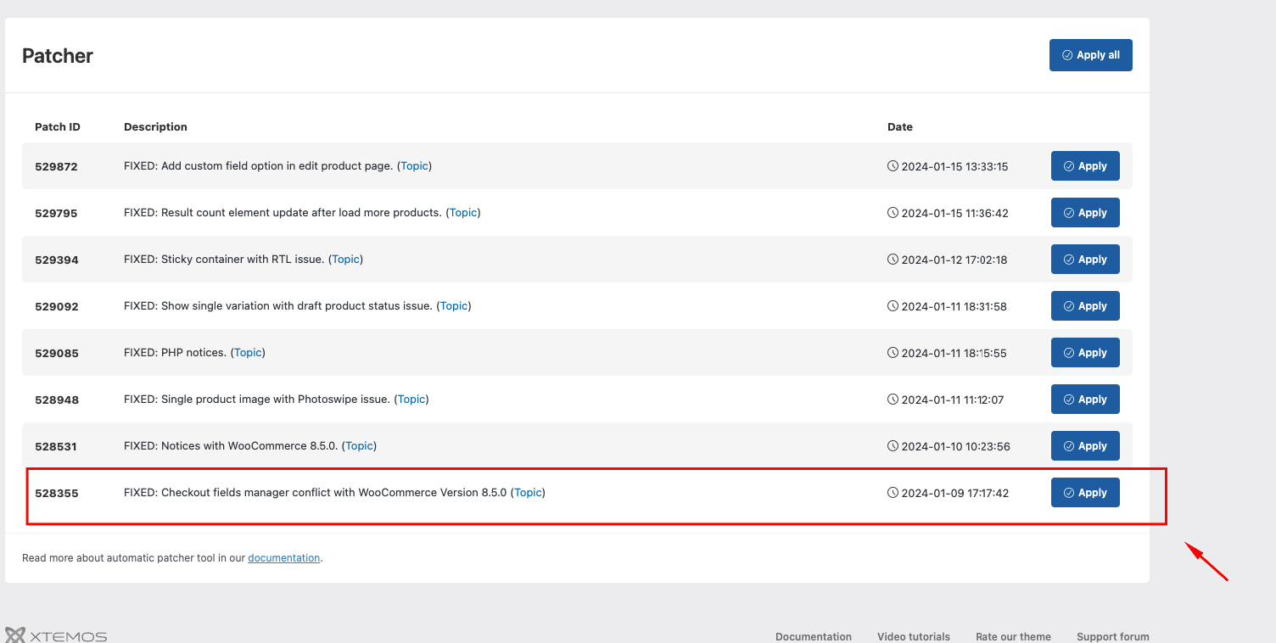Click patch ID 528355
This screenshot has height=643, width=1276.
56,494
